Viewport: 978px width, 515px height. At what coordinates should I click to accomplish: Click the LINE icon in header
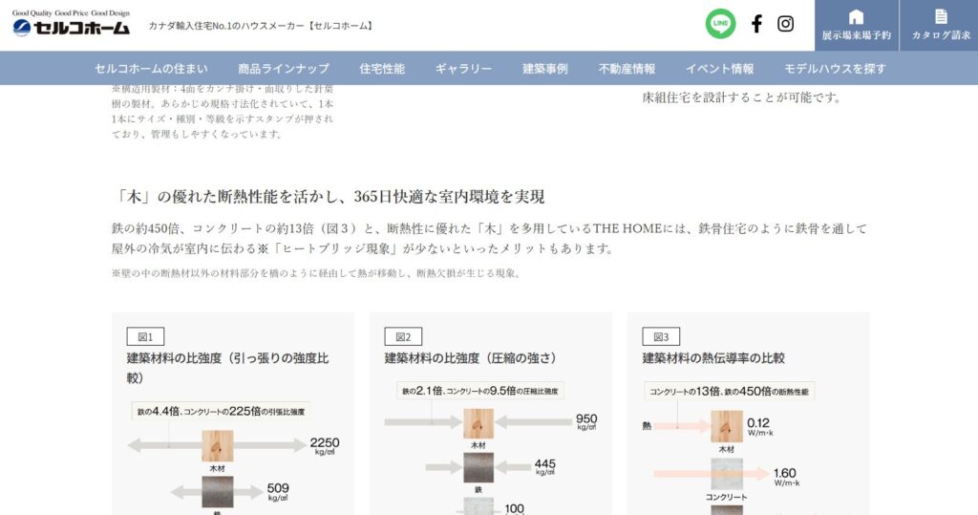tap(720, 24)
